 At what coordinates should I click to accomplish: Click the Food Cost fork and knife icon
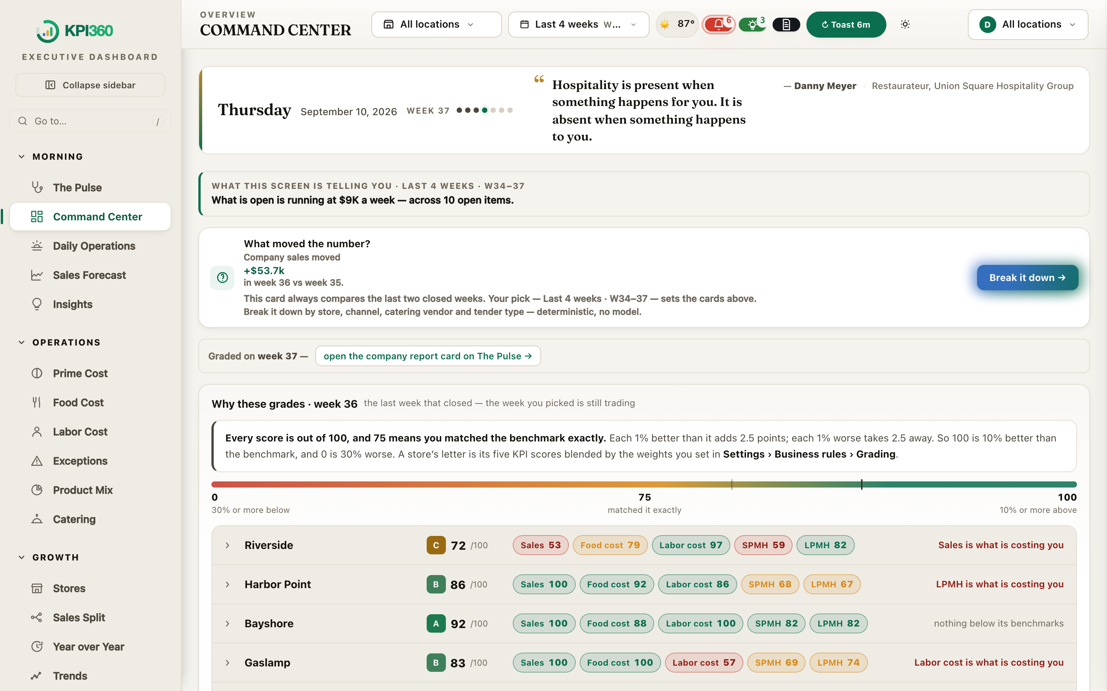37,403
